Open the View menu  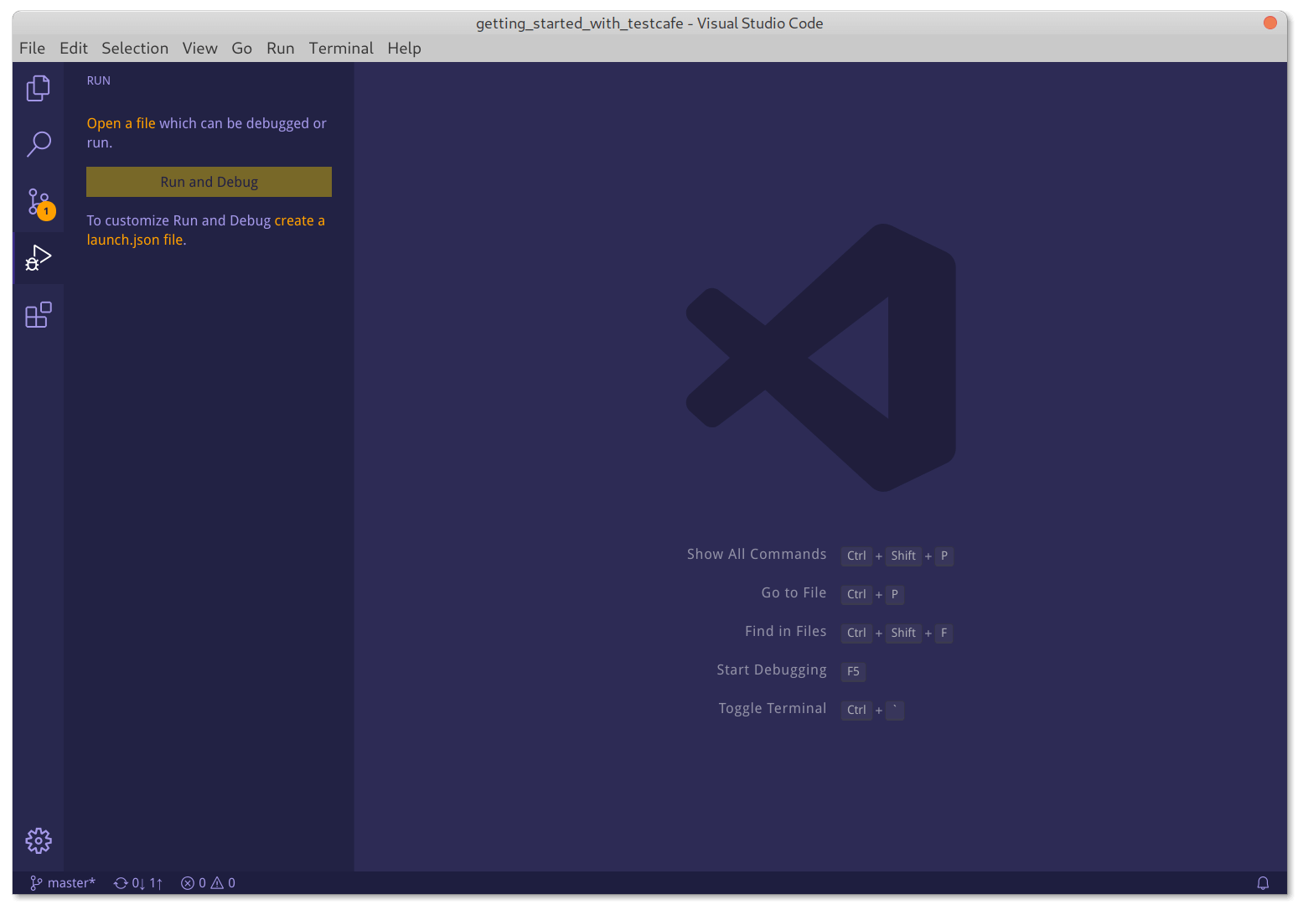pos(200,49)
